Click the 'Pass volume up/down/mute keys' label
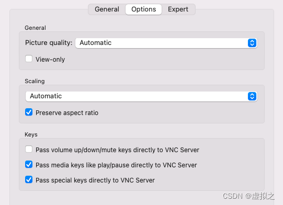 click(117, 150)
